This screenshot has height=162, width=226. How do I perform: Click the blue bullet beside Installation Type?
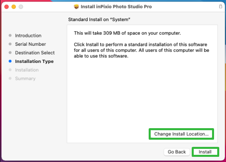10,61
